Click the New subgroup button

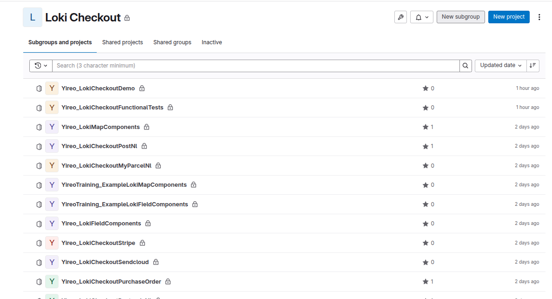point(460,17)
